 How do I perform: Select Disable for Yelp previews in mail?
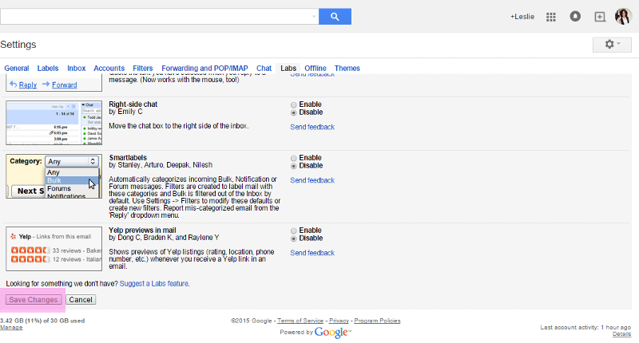click(x=293, y=239)
